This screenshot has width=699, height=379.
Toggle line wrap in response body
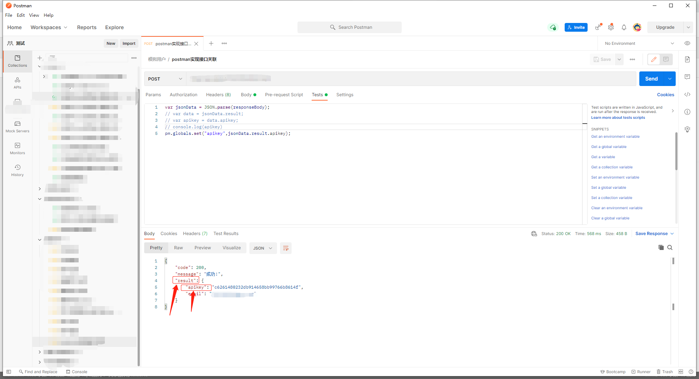pyautogui.click(x=286, y=248)
